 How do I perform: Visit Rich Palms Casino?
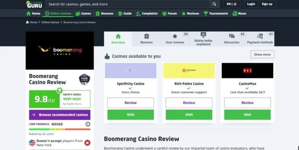click(x=189, y=115)
